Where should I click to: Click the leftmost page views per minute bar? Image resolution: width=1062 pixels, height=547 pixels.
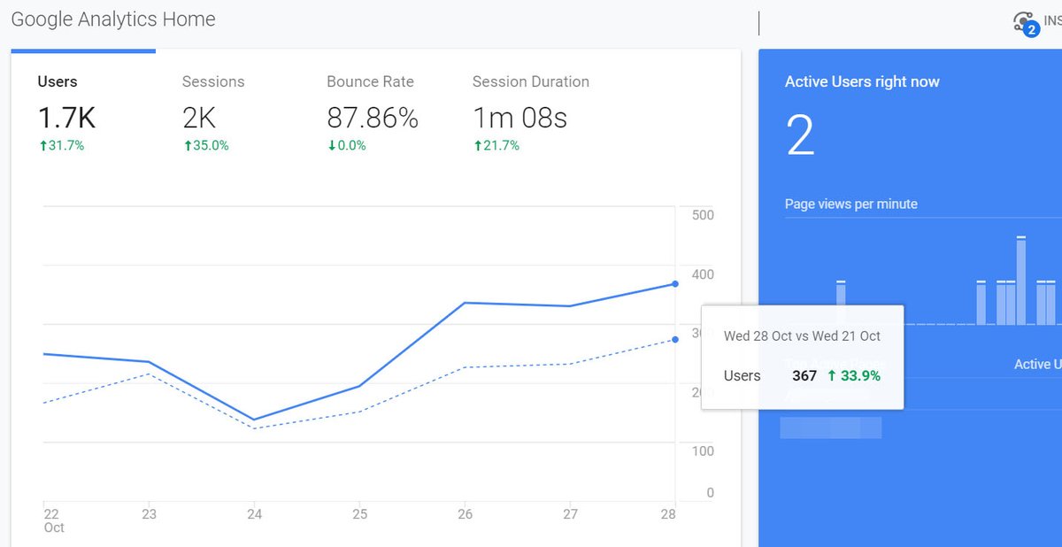click(841, 303)
